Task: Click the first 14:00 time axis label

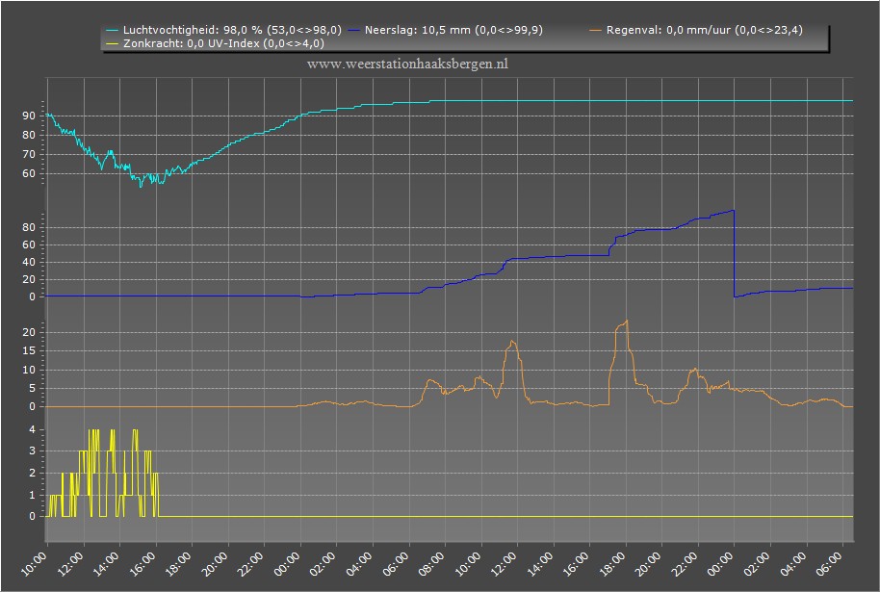Action: [x=107, y=563]
